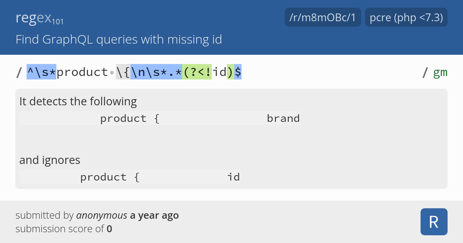
Task: Select the pcre (php <7.3) flavor badge
Action: pos(406,17)
